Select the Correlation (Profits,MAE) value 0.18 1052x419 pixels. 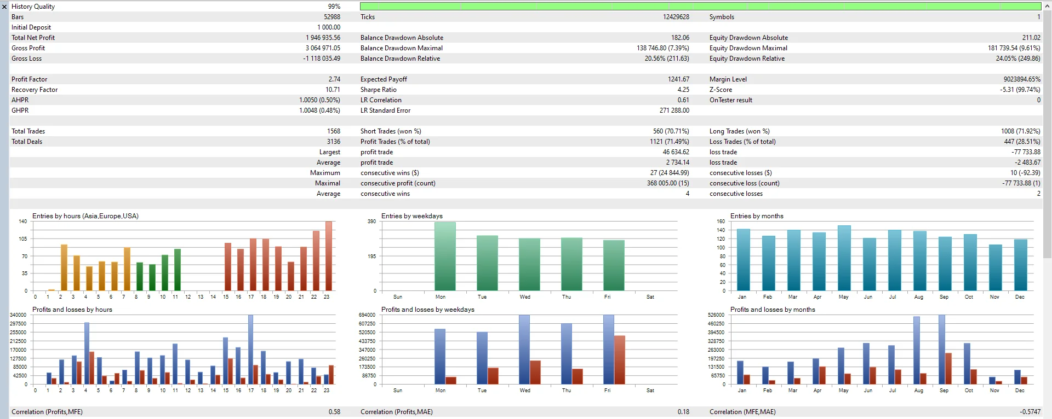683,412
